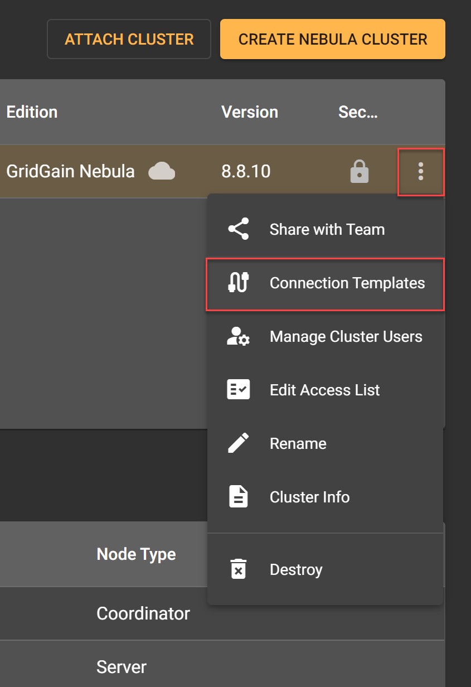Choose Connection Templates from the menu
Screen dimensions: 471x687
tap(347, 283)
